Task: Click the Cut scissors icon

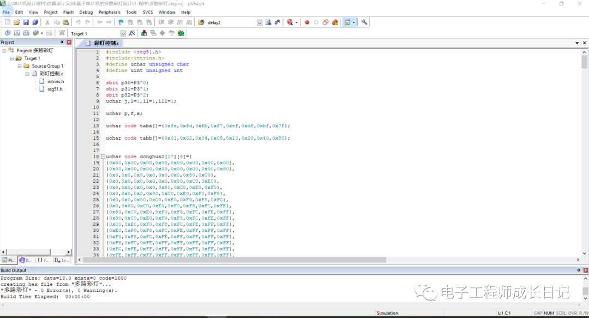Action: [x=47, y=22]
